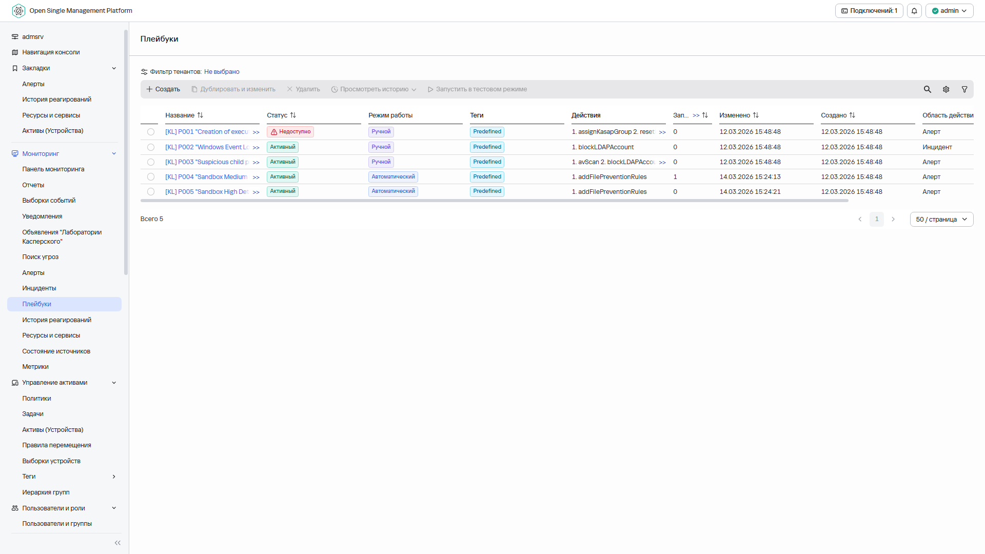The width and height of the screenshot is (985, 554).
Task: Open 50 / страница page size dropdown
Action: coord(941,220)
